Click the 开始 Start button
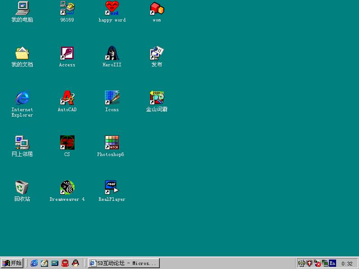The height and width of the screenshot is (269, 359). coord(12,263)
